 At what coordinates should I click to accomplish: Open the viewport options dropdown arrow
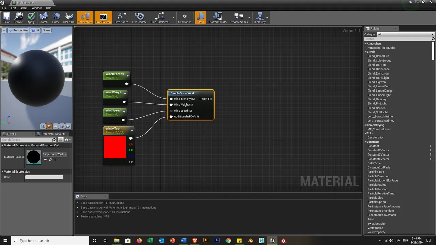click(x=4, y=30)
